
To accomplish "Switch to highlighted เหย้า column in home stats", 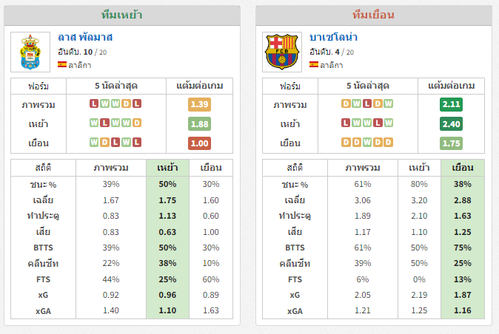I will (168, 168).
